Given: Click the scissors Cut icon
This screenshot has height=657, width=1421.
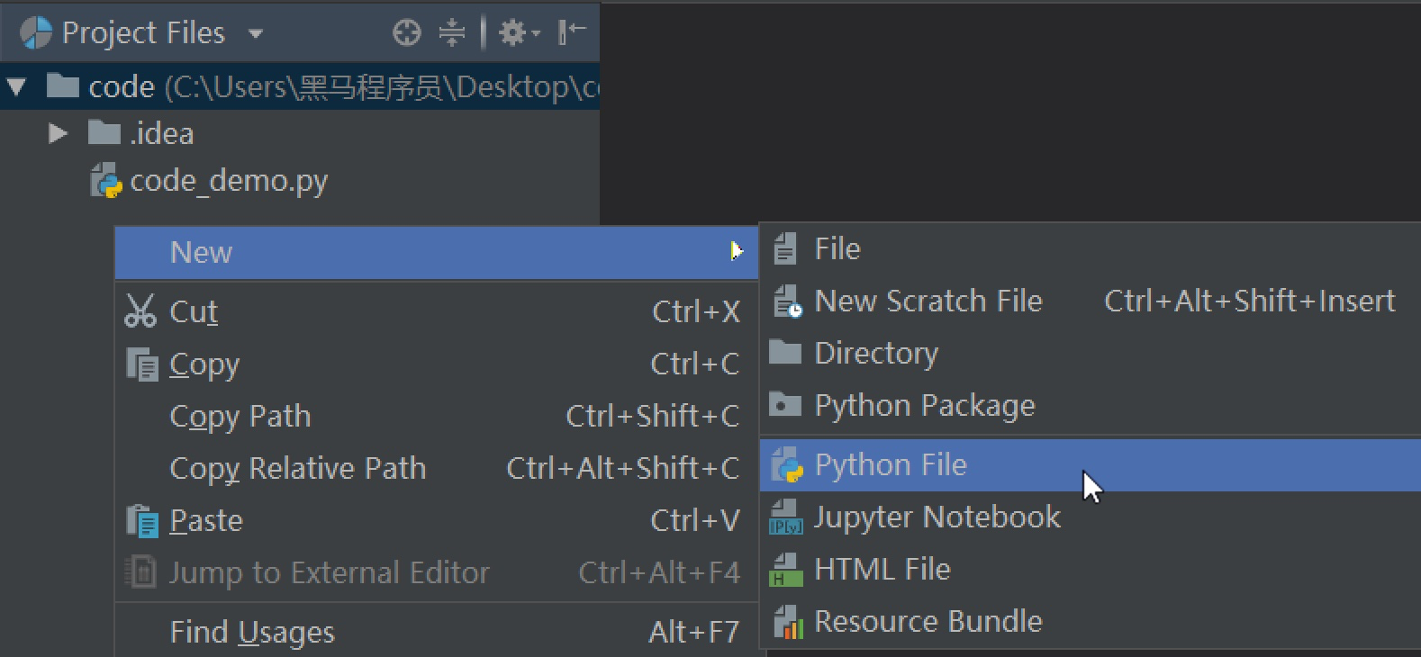Looking at the screenshot, I should [x=140, y=311].
